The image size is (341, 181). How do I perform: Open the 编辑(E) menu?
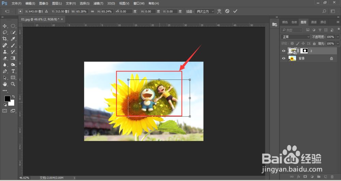coord(30,3)
